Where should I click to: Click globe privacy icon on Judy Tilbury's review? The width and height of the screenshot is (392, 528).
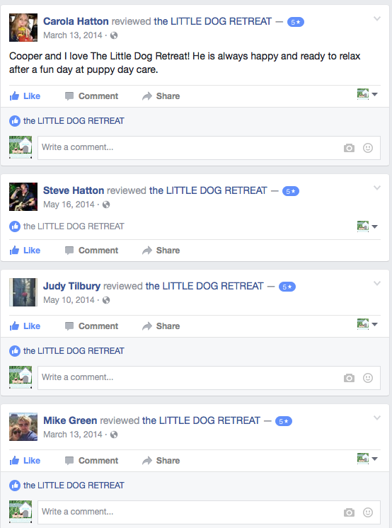[106, 300]
